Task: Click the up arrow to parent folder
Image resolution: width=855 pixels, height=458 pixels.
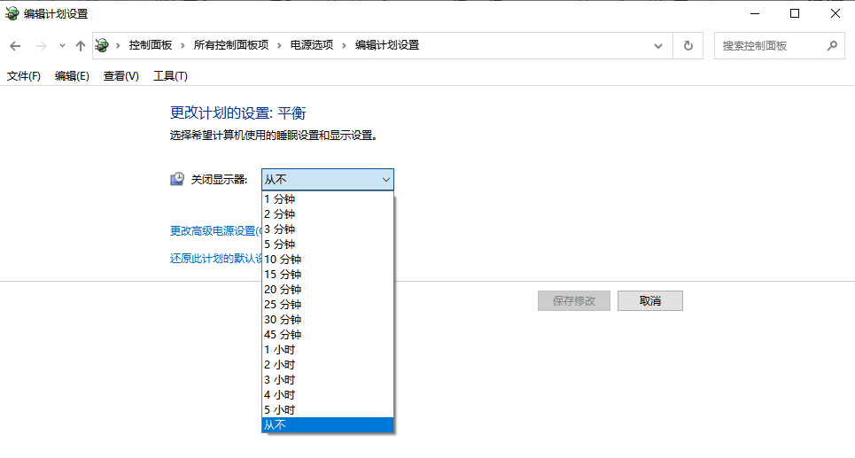Action: tap(81, 46)
